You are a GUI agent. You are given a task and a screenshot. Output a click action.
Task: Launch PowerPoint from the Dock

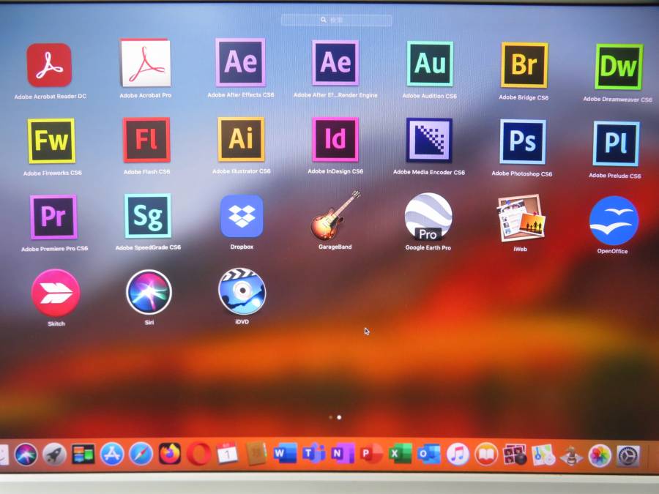tap(371, 454)
